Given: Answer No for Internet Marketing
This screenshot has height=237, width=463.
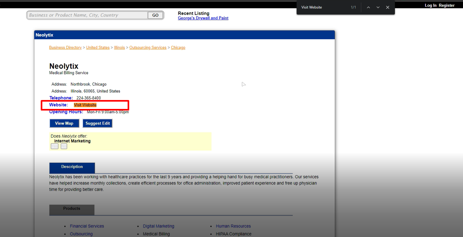Looking at the screenshot, I should [64, 146].
